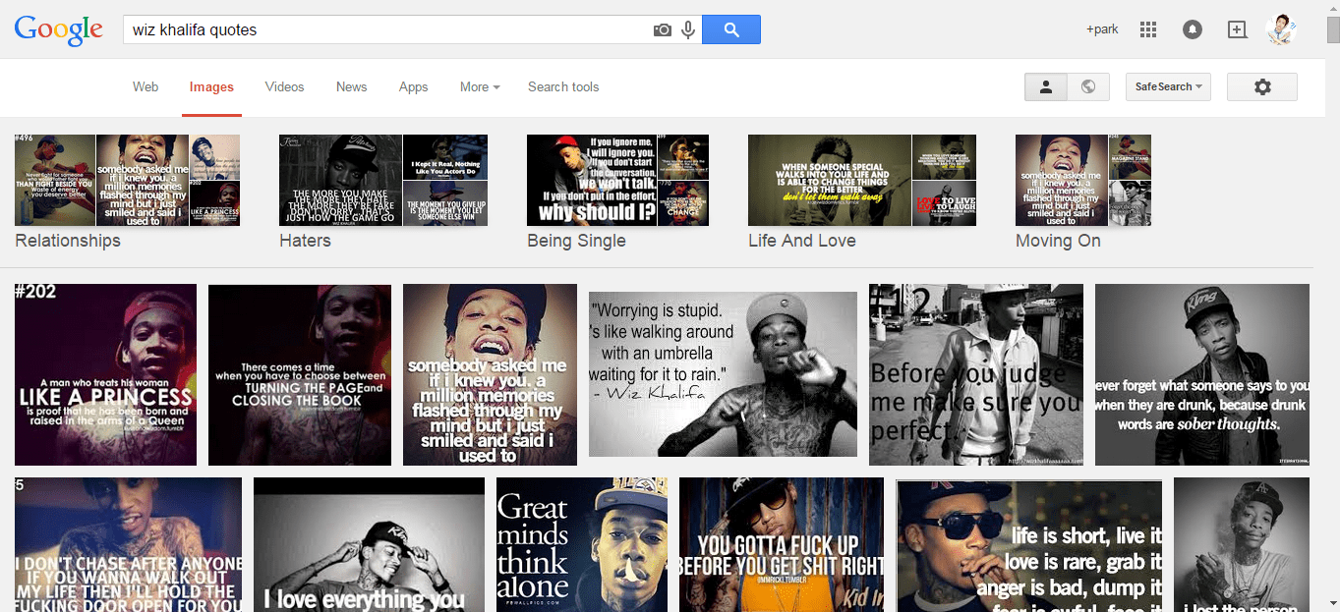Open the 'Great minds think alone' image
The height and width of the screenshot is (612, 1340).
[x=582, y=545]
